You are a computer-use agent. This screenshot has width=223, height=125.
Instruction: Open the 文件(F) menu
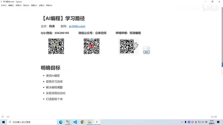coord(3,6)
